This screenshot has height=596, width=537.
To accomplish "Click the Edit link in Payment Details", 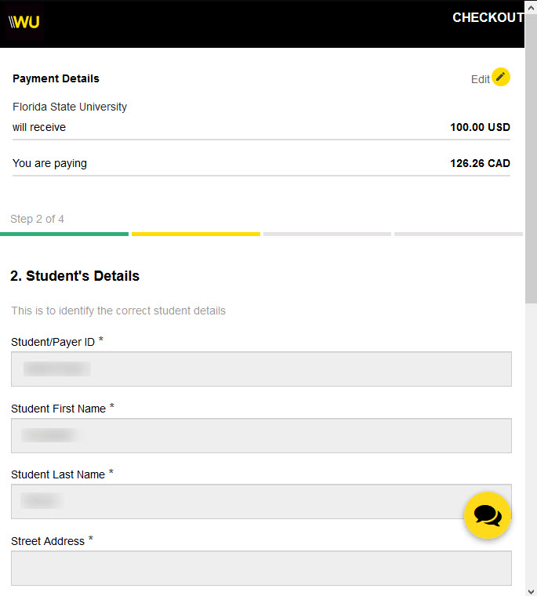I will (481, 79).
